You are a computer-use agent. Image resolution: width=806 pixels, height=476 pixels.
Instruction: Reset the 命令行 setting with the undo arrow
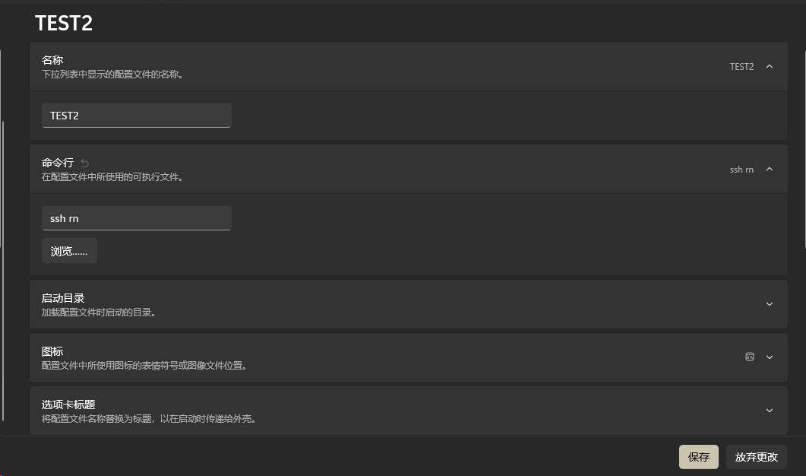(84, 163)
